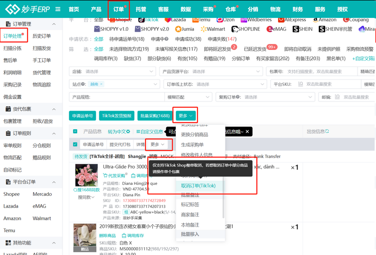Open the 首页 top menu
The image size is (376, 255).
click(x=74, y=9)
